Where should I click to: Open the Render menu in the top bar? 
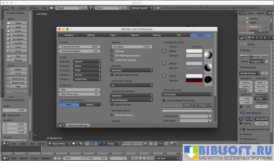(22, 8)
